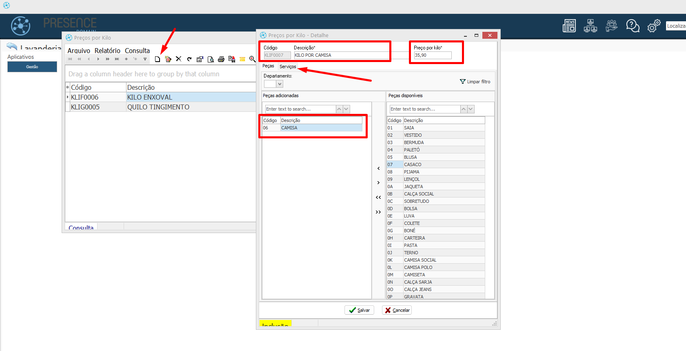Open Peças adicionadas search dropdown arrow
The width and height of the screenshot is (686, 351).
tap(346, 109)
